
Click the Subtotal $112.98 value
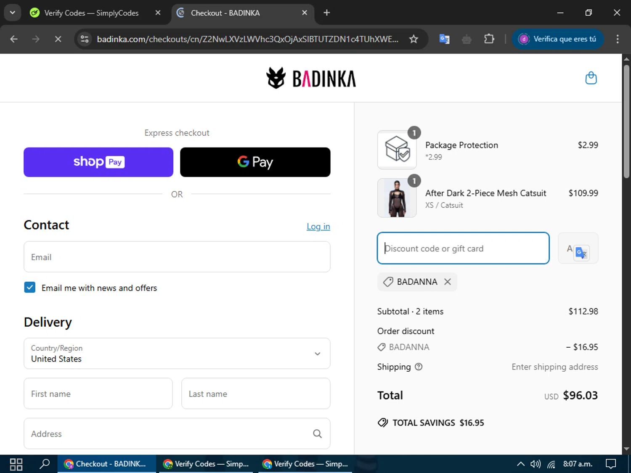[x=583, y=312]
